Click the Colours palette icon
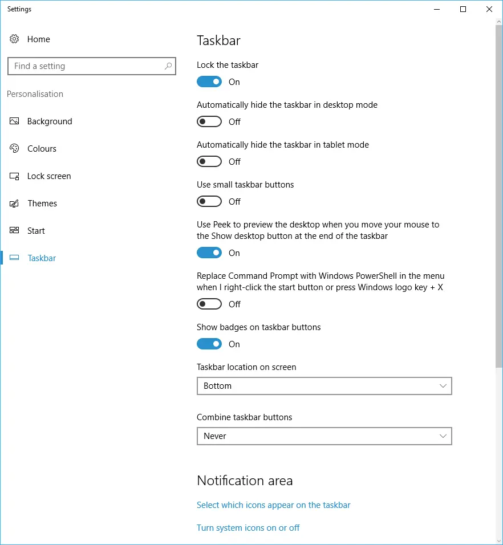This screenshot has width=503, height=545. (15, 149)
